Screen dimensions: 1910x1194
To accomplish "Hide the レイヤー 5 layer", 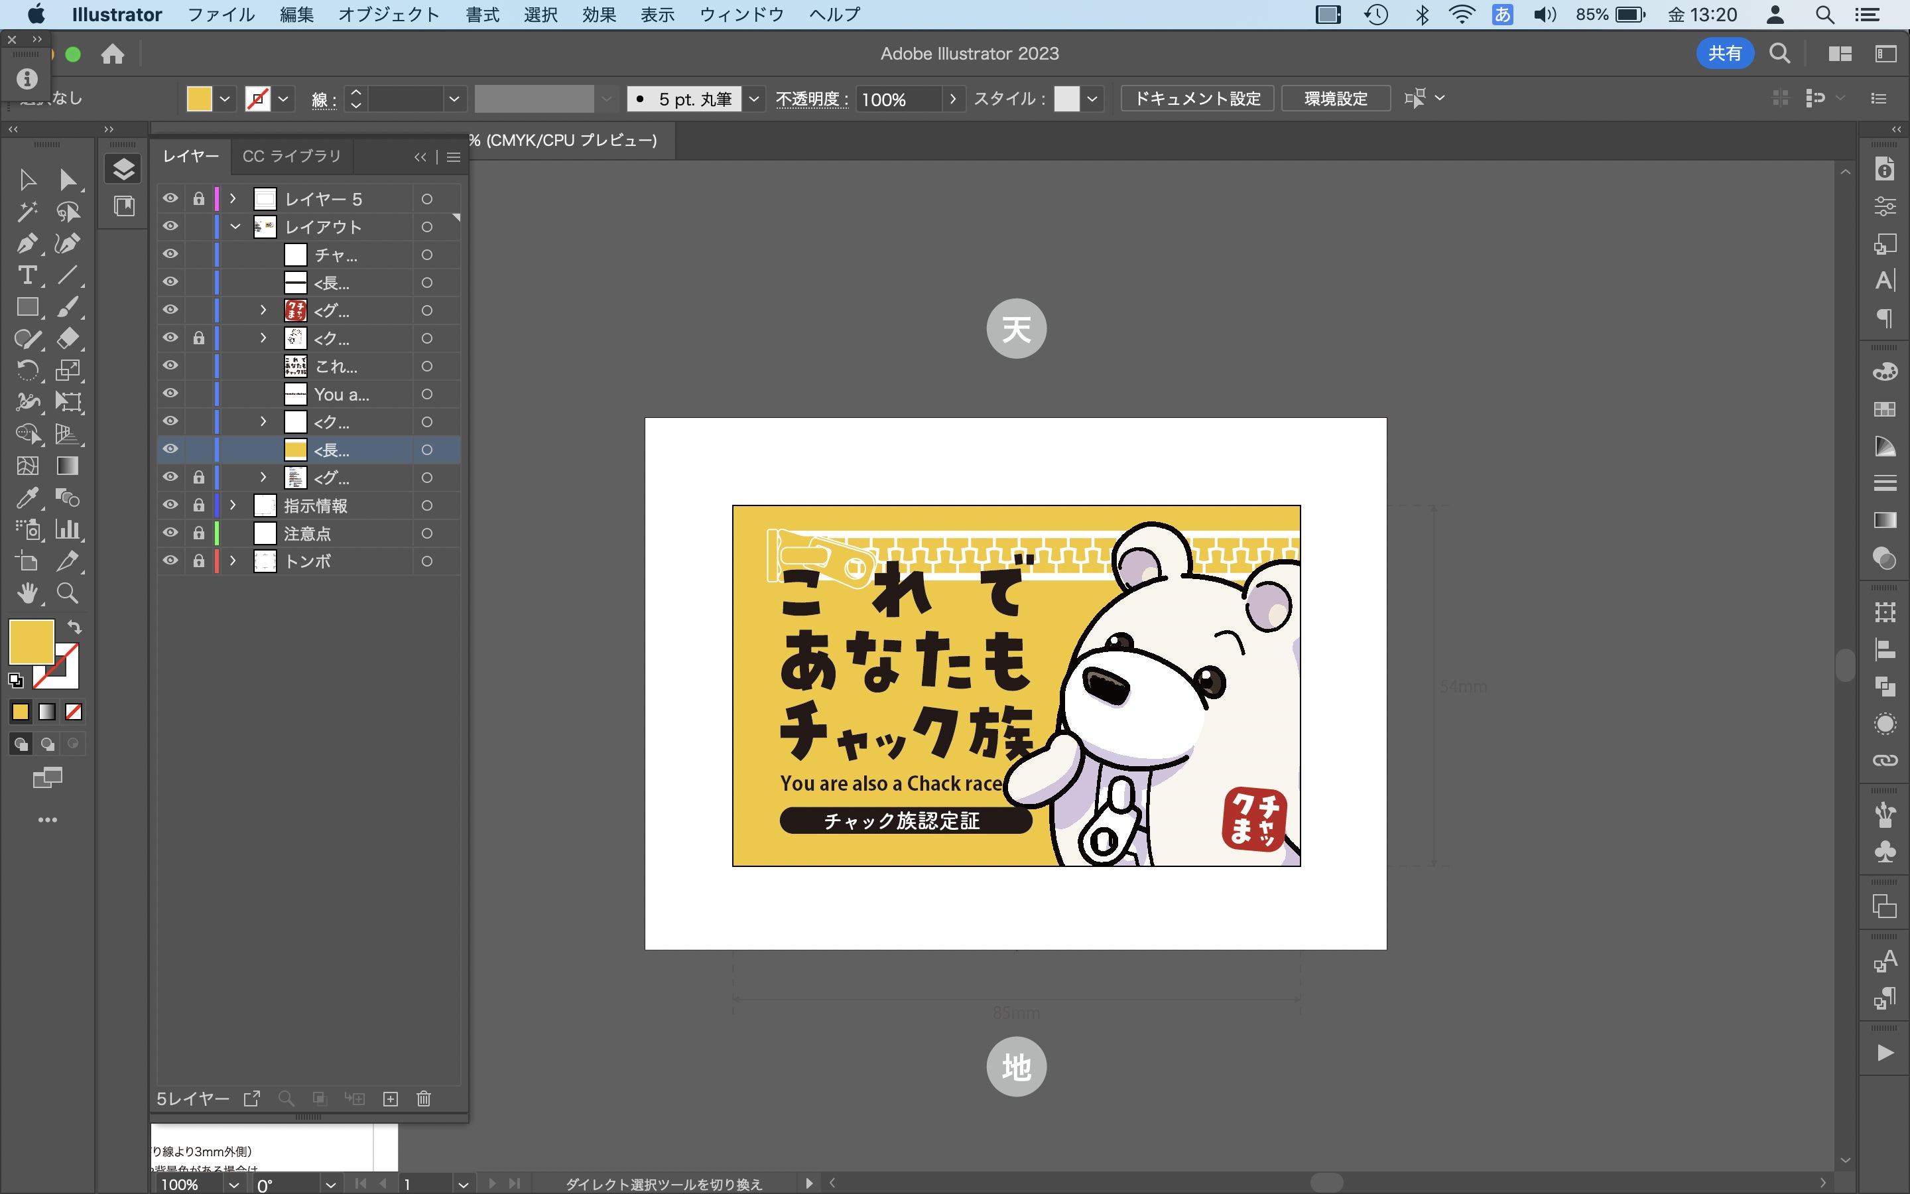I will [170, 198].
